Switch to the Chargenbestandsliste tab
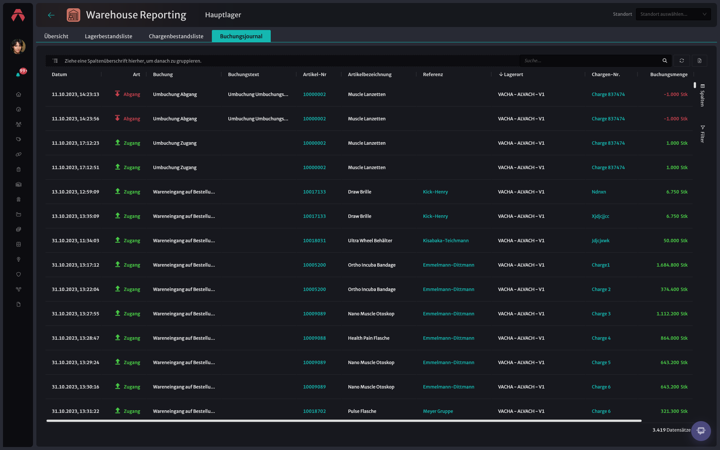This screenshot has width=720, height=450. (x=176, y=36)
